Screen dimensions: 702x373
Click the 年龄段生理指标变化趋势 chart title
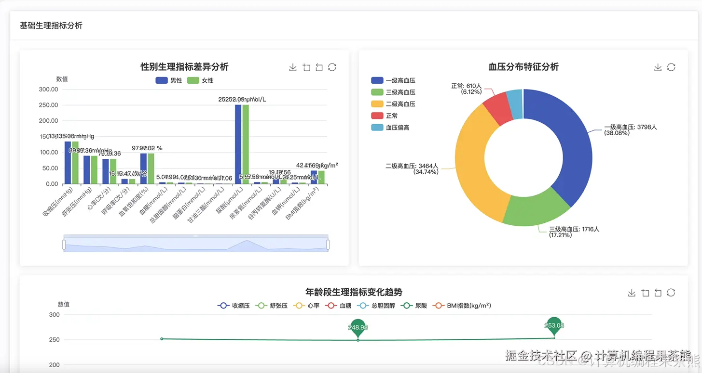(x=354, y=292)
